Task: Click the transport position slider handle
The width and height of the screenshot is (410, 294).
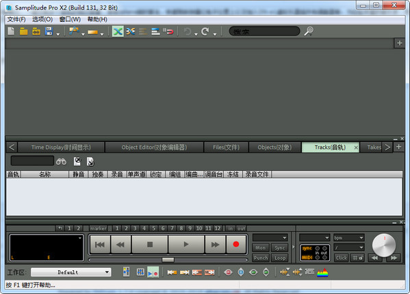Action: pyautogui.click(x=168, y=260)
